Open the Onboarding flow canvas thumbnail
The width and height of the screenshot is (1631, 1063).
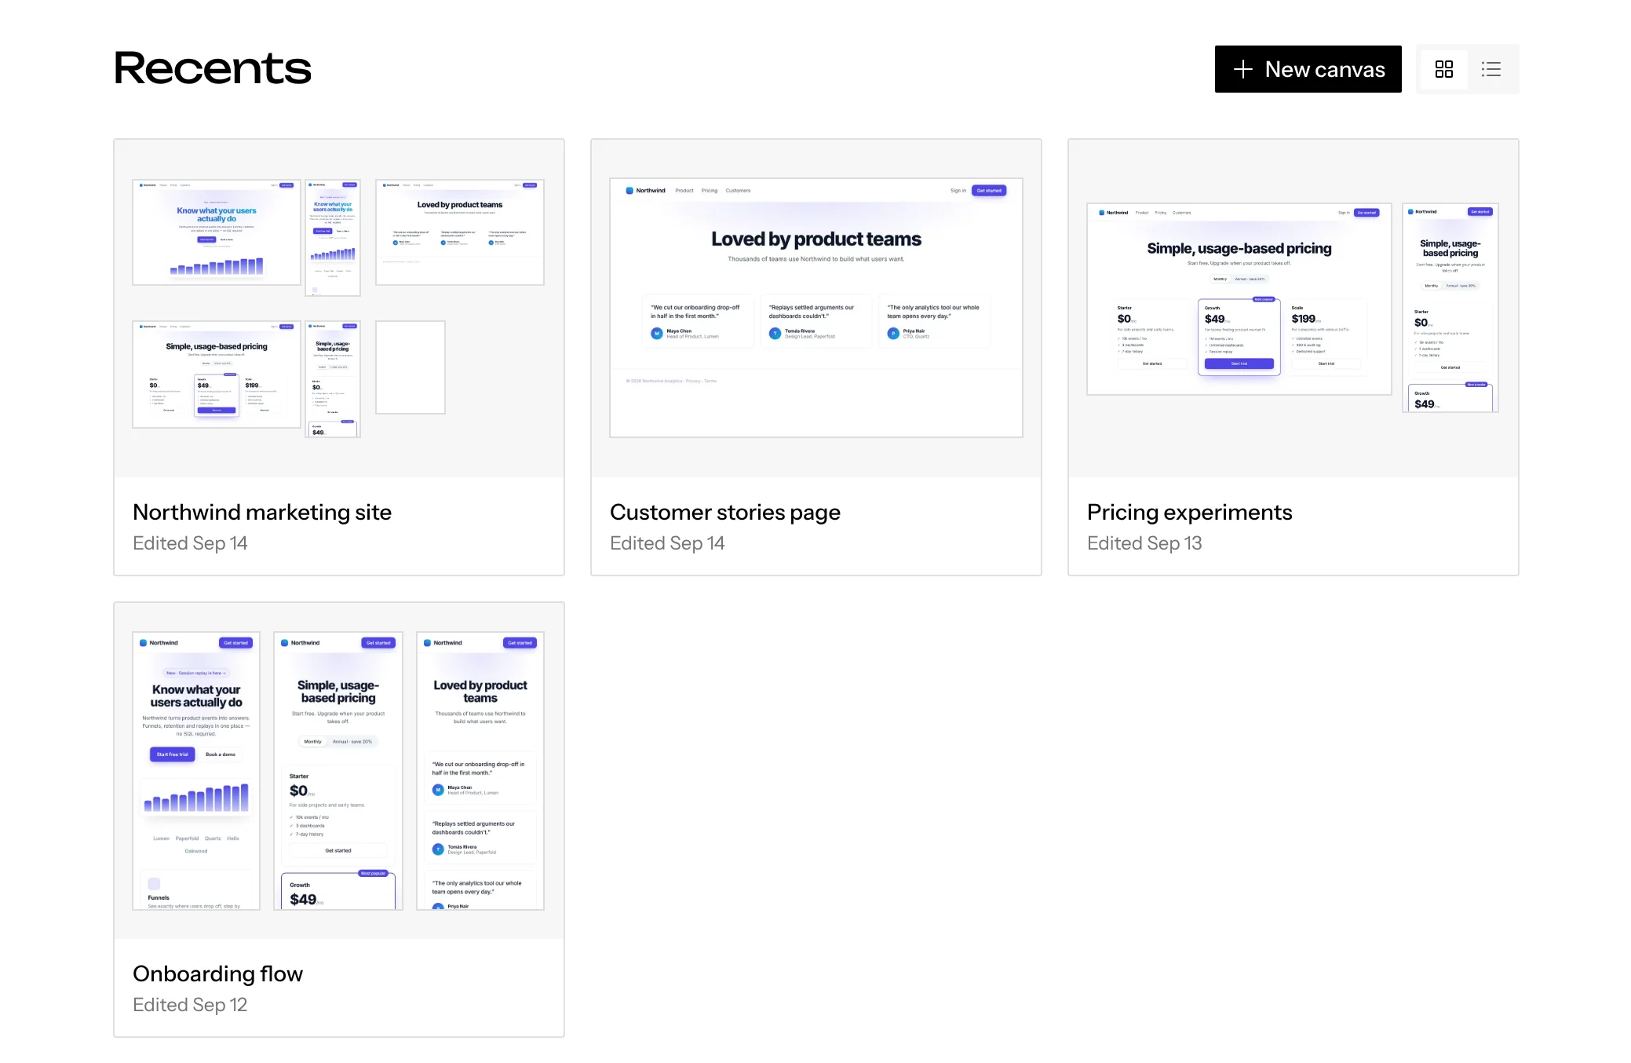click(x=339, y=771)
